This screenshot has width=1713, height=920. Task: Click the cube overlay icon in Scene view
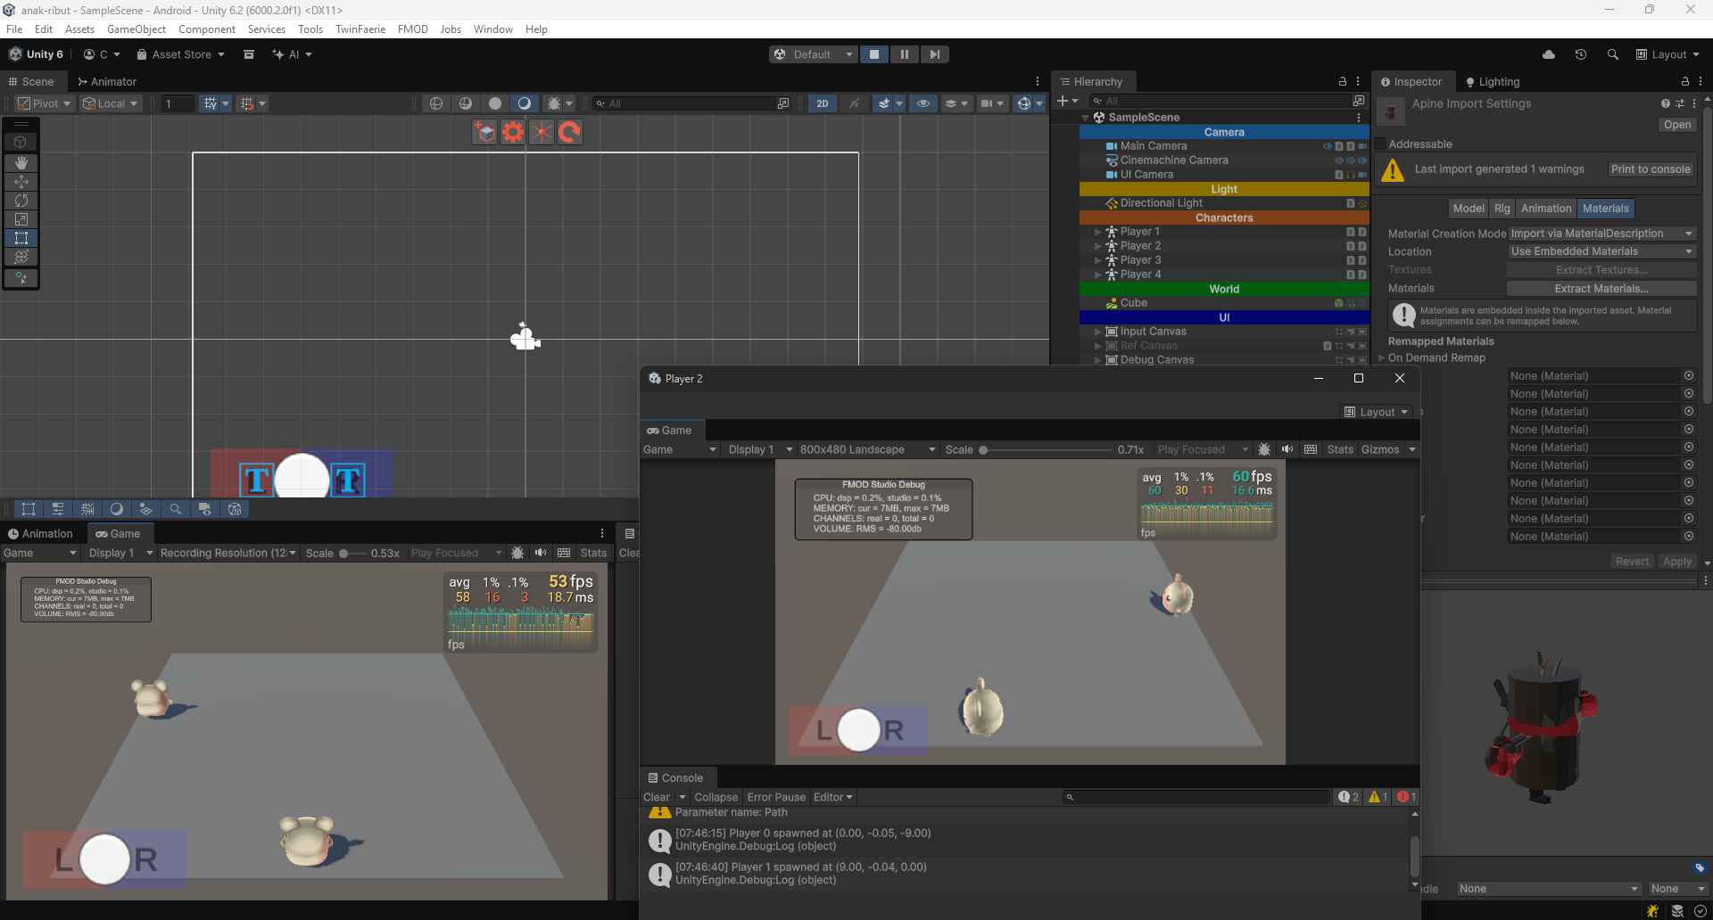click(484, 133)
